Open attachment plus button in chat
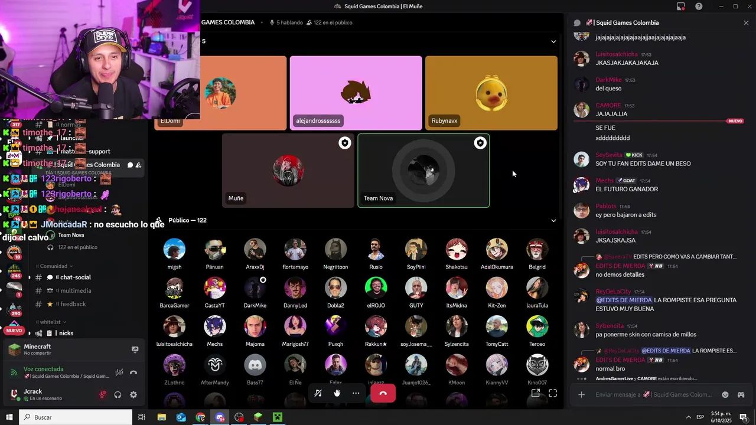This screenshot has width=756, height=425. pos(581,394)
